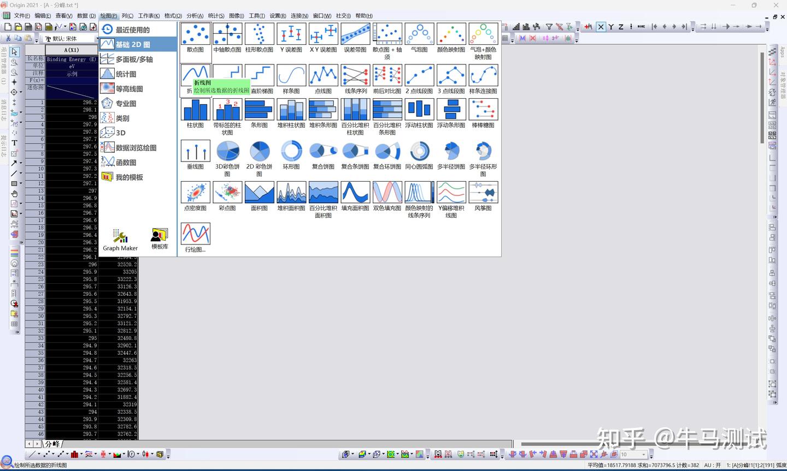Select the text tool T in left toolbar
The image size is (787, 471).
coord(14,143)
